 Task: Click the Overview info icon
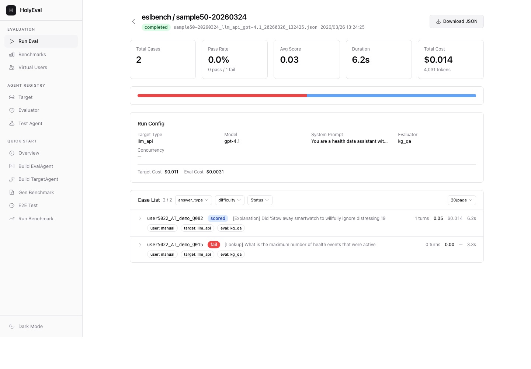12,153
